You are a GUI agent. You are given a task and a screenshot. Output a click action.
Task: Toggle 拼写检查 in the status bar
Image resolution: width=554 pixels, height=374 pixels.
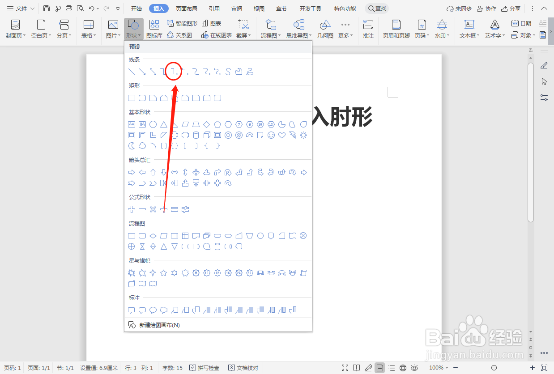[x=205, y=368]
